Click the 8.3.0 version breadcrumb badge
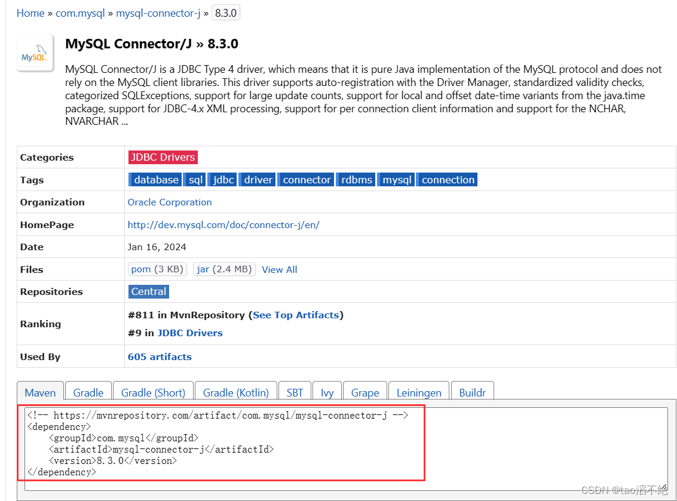677x501 pixels. (226, 13)
